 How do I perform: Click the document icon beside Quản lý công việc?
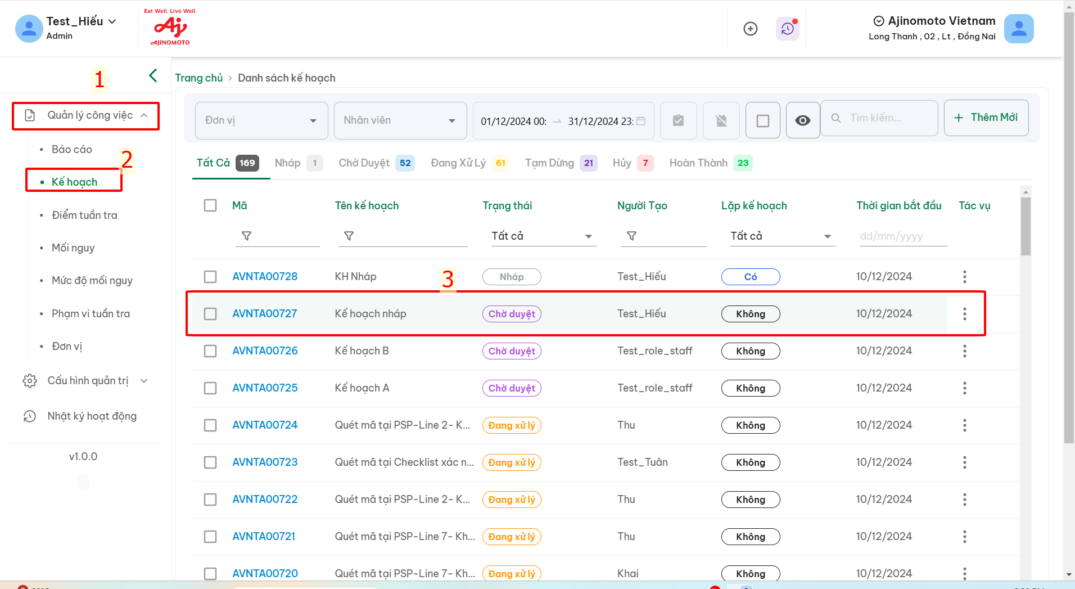pos(30,115)
